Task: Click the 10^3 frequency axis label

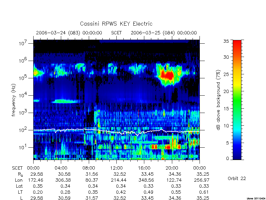Action: coord(23,112)
